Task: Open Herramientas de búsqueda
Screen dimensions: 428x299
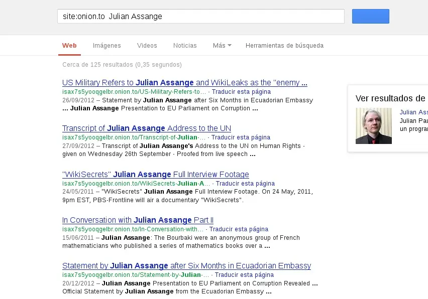Action: pyautogui.click(x=284, y=46)
